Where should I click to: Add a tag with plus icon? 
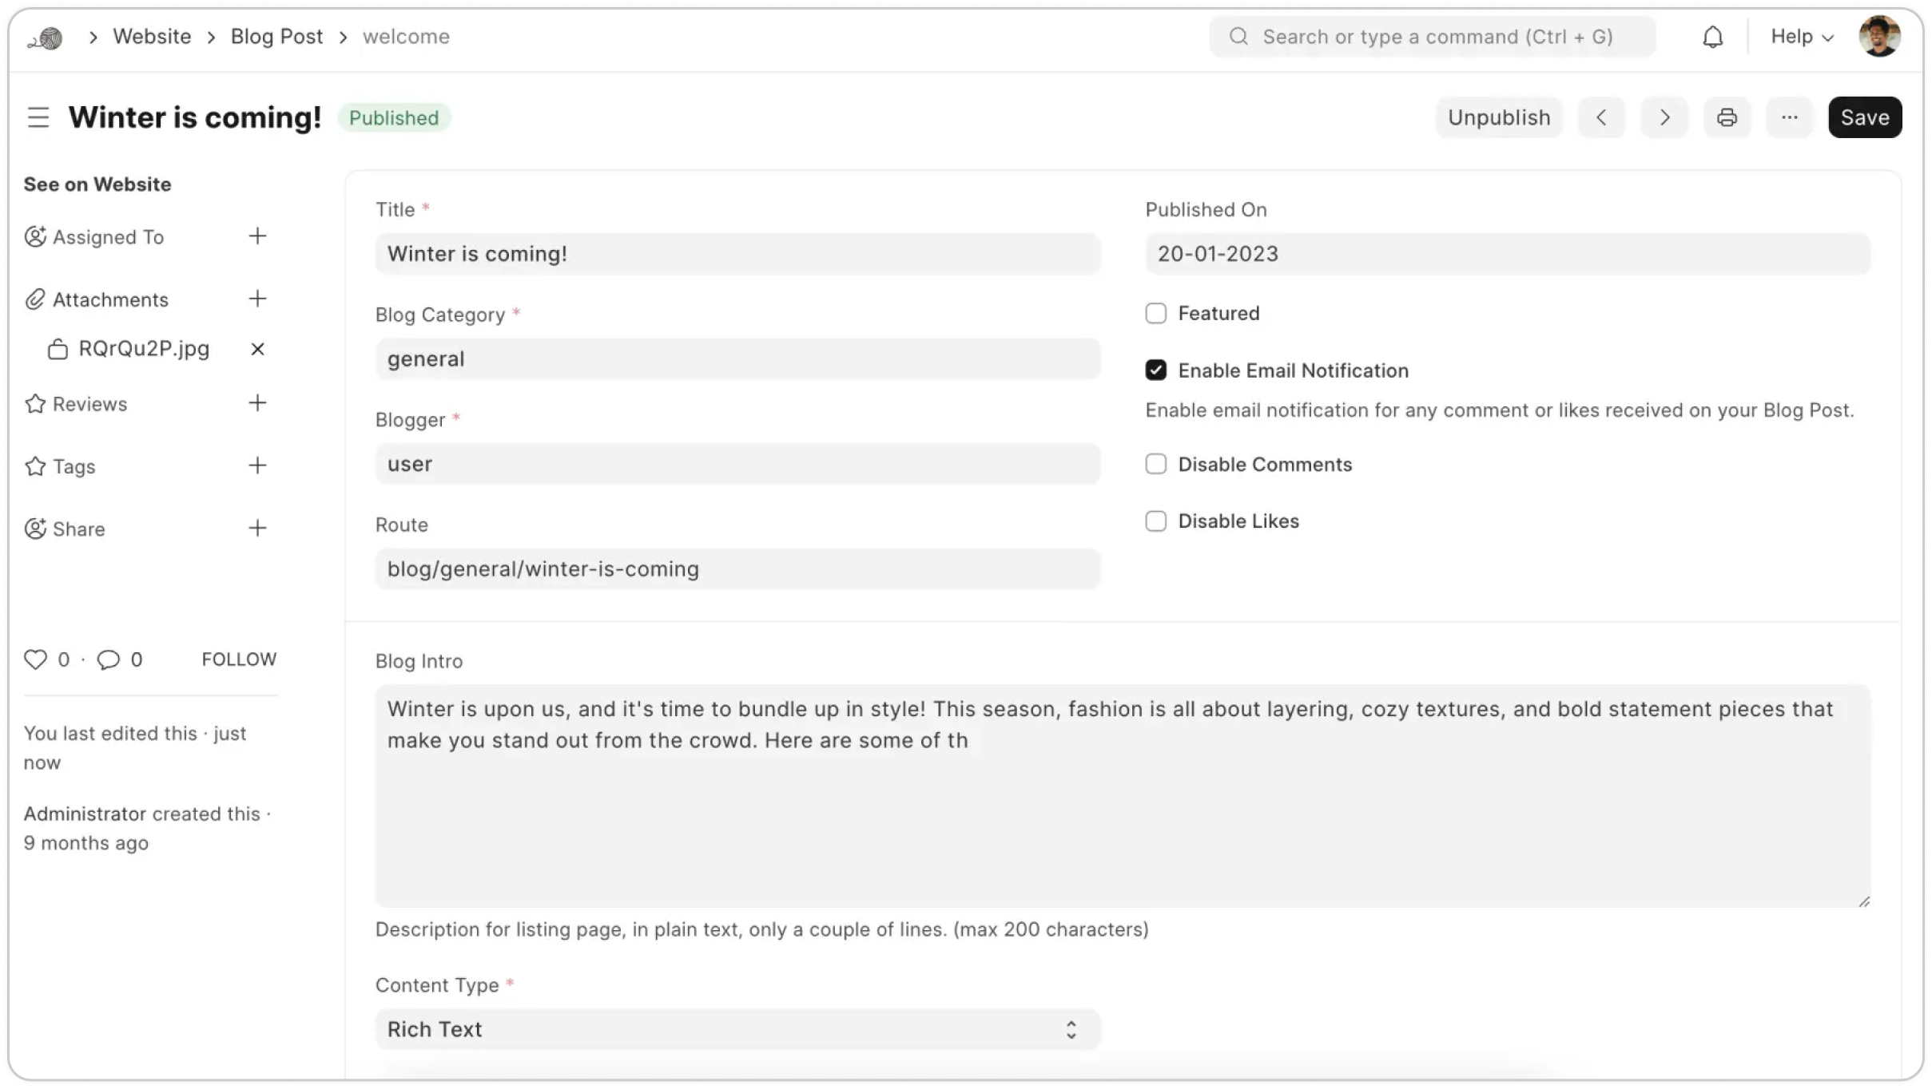click(257, 465)
